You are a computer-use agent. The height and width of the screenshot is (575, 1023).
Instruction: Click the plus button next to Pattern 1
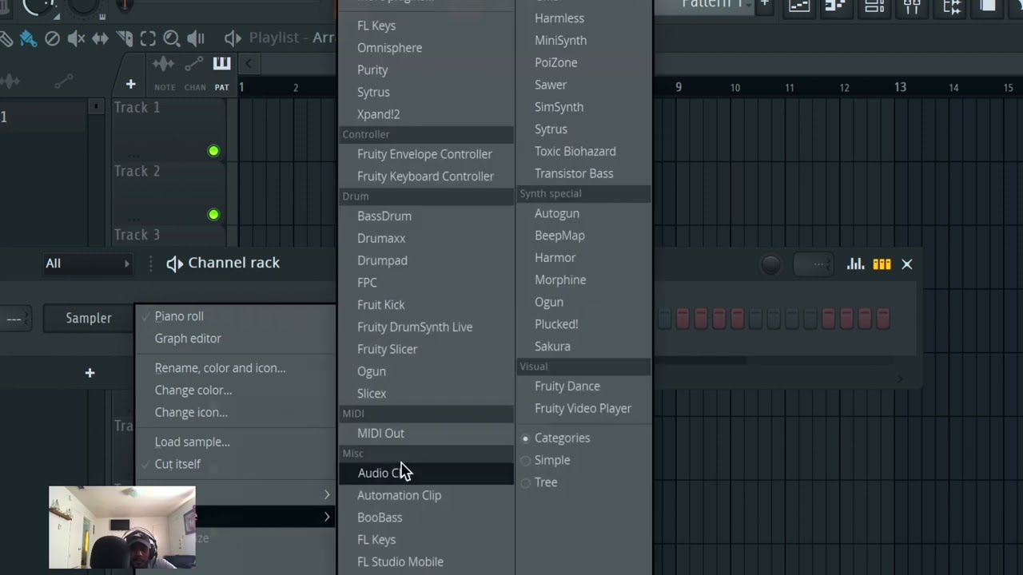[765, 5]
